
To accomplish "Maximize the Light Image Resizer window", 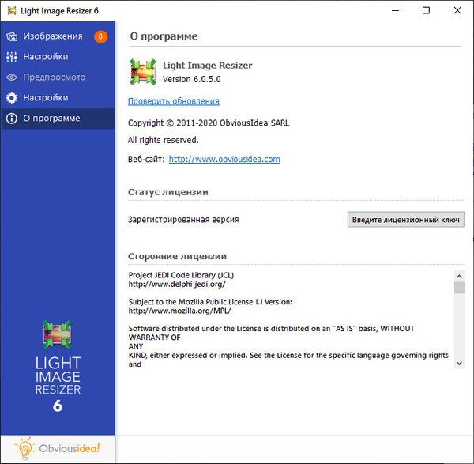I will pyautogui.click(x=426, y=10).
